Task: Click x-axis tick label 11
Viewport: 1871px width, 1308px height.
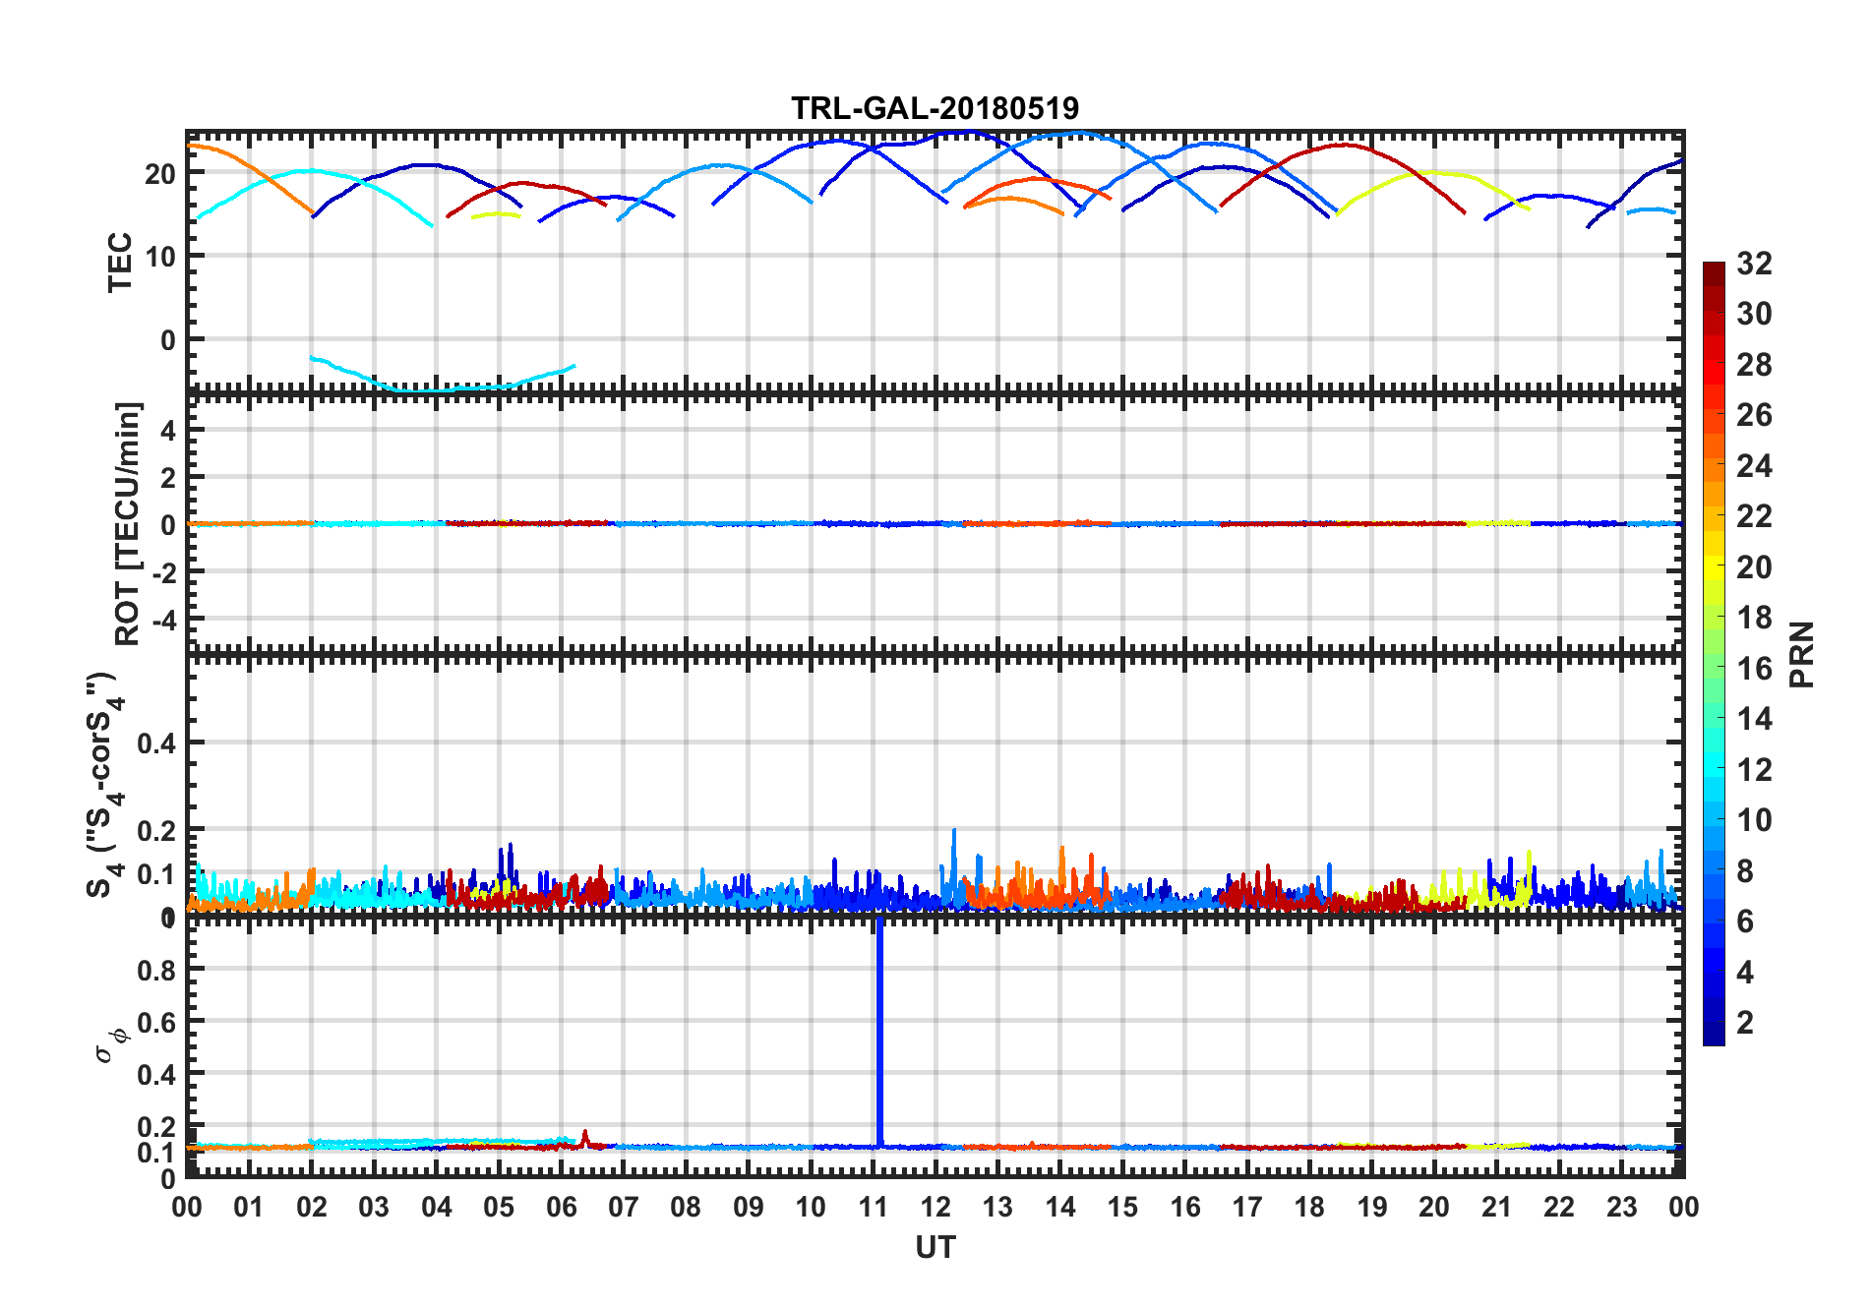Action: pyautogui.click(x=873, y=1207)
